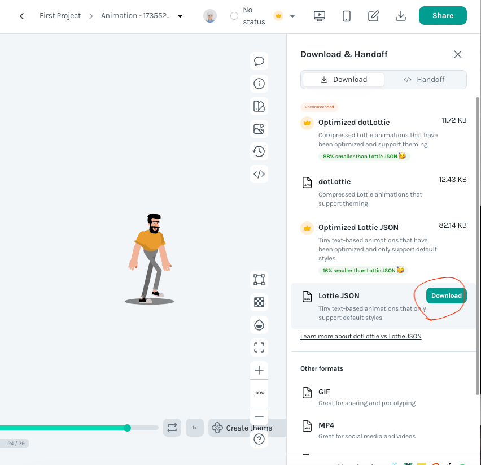Click the user avatar in header
This screenshot has width=481, height=465.
(210, 16)
